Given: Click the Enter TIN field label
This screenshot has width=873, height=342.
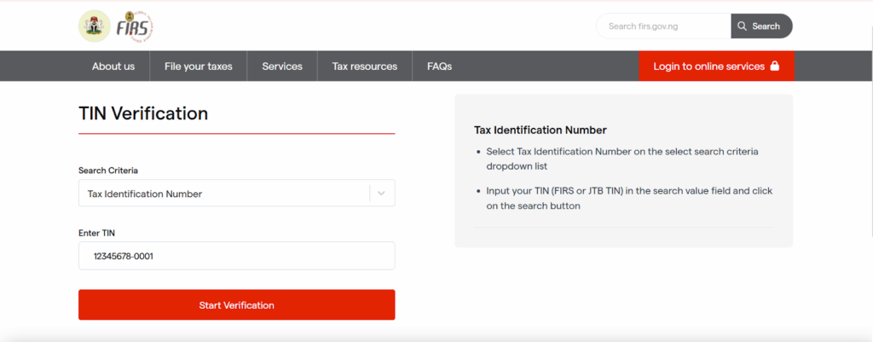Looking at the screenshot, I should click(x=96, y=233).
